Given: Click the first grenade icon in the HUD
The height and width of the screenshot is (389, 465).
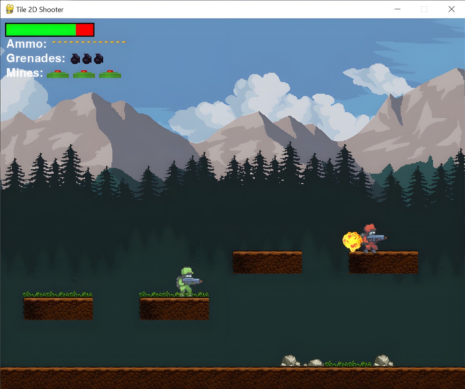Looking at the screenshot, I should tap(75, 59).
